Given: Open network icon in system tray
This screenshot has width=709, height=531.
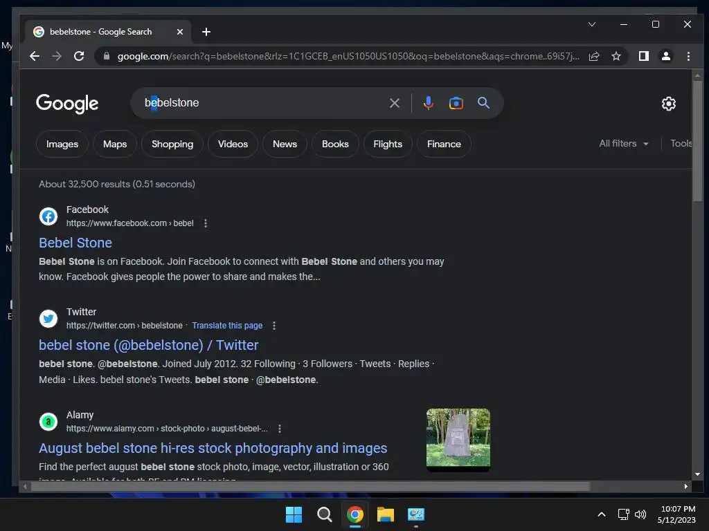Looking at the screenshot, I should [x=624, y=514].
